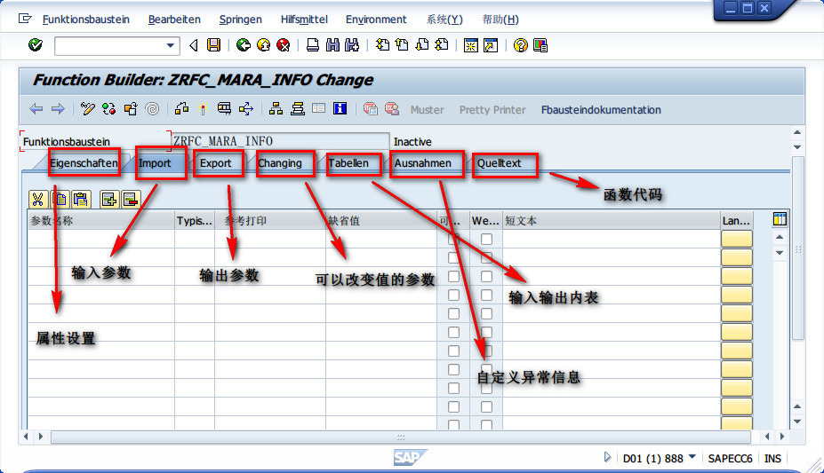Image resolution: width=824 pixels, height=473 pixels.
Task: Click the Delete Row icon
Action: (x=131, y=200)
